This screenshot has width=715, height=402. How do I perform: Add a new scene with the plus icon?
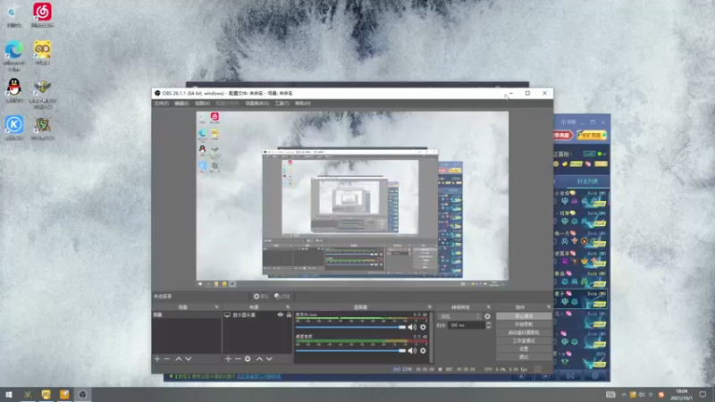(x=157, y=359)
